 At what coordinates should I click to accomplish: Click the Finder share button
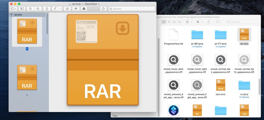point(209,22)
